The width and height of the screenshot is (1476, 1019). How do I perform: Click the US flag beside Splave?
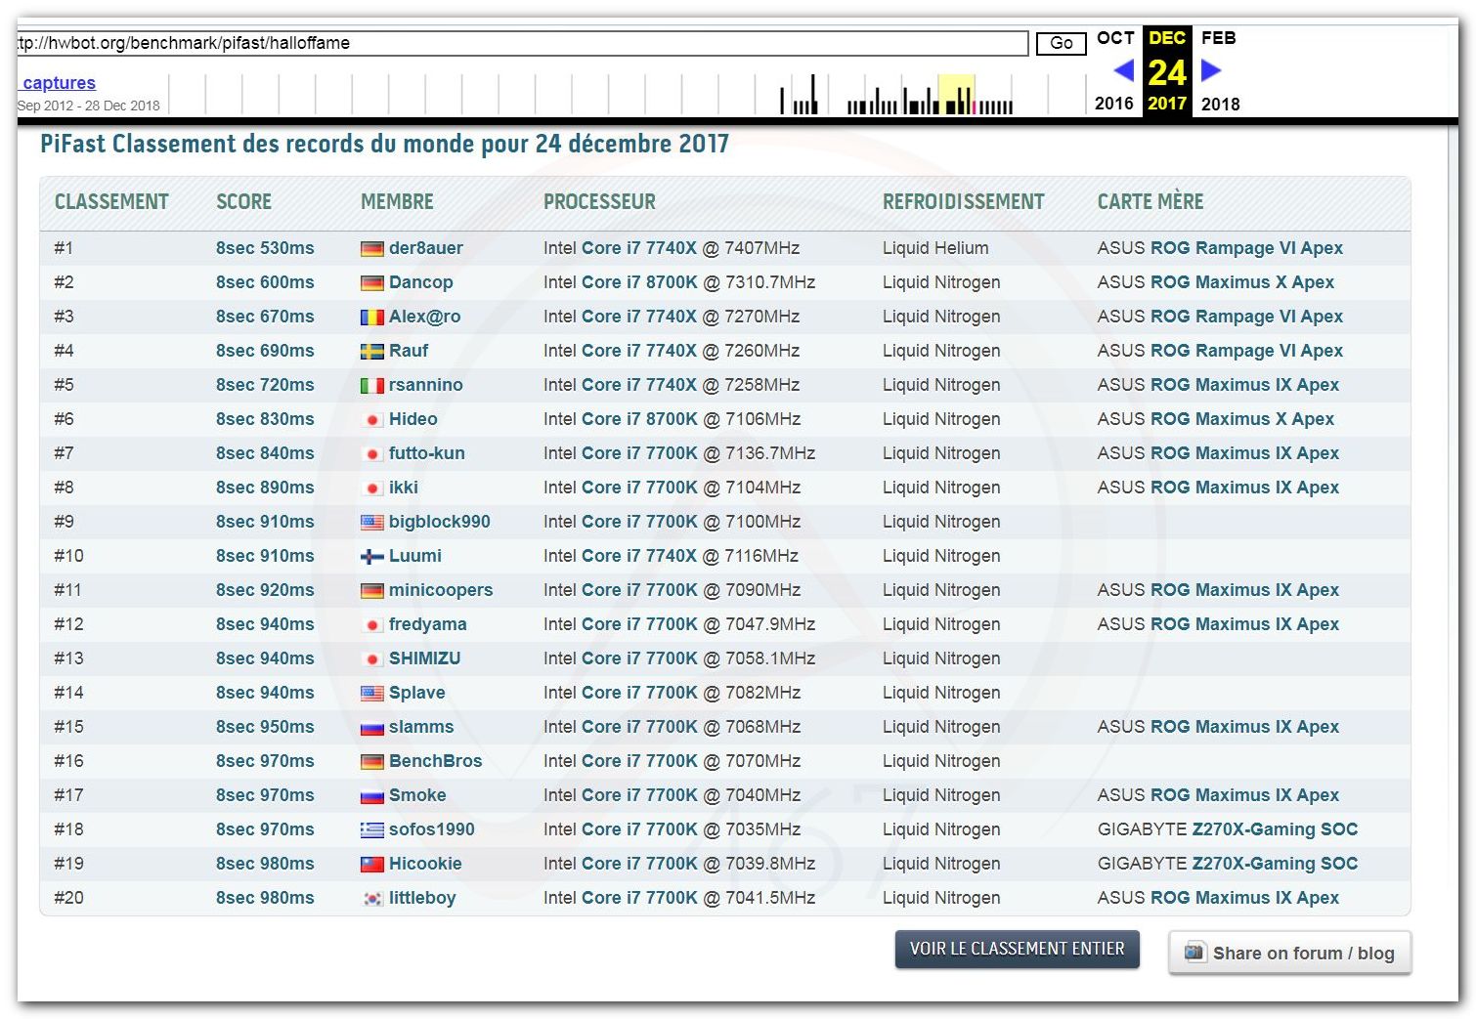coord(372,694)
